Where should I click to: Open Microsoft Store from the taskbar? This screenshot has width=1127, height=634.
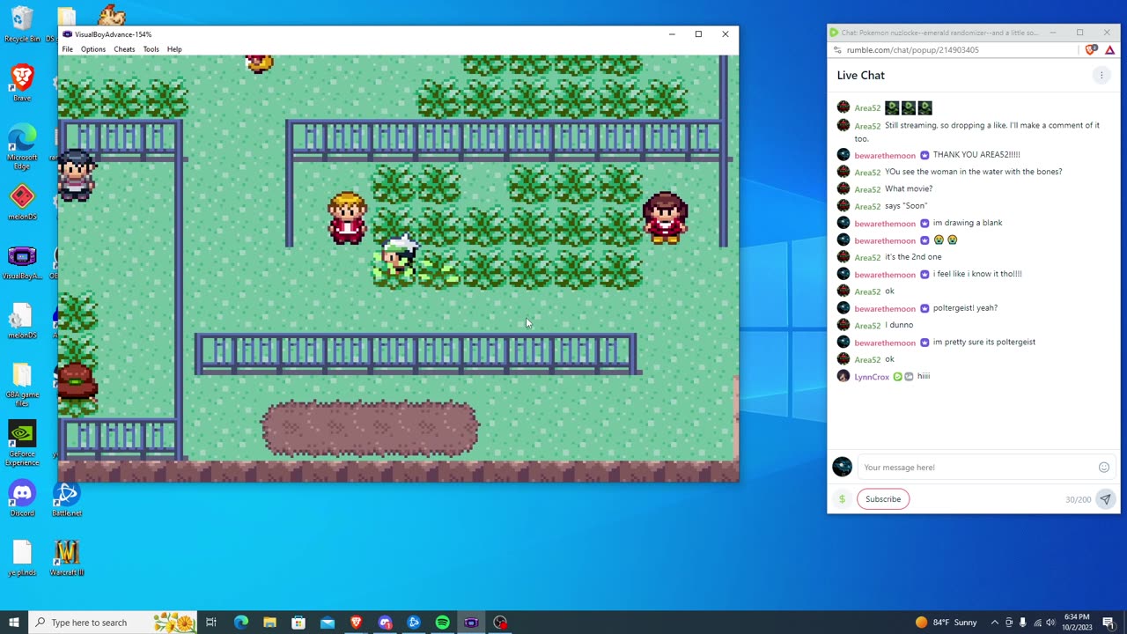click(x=298, y=623)
